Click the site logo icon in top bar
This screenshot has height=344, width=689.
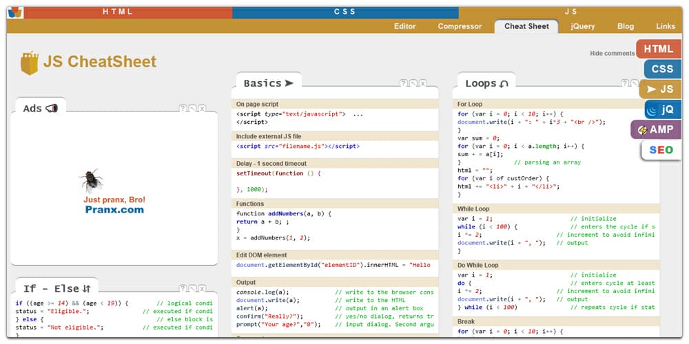pyautogui.click(x=14, y=12)
